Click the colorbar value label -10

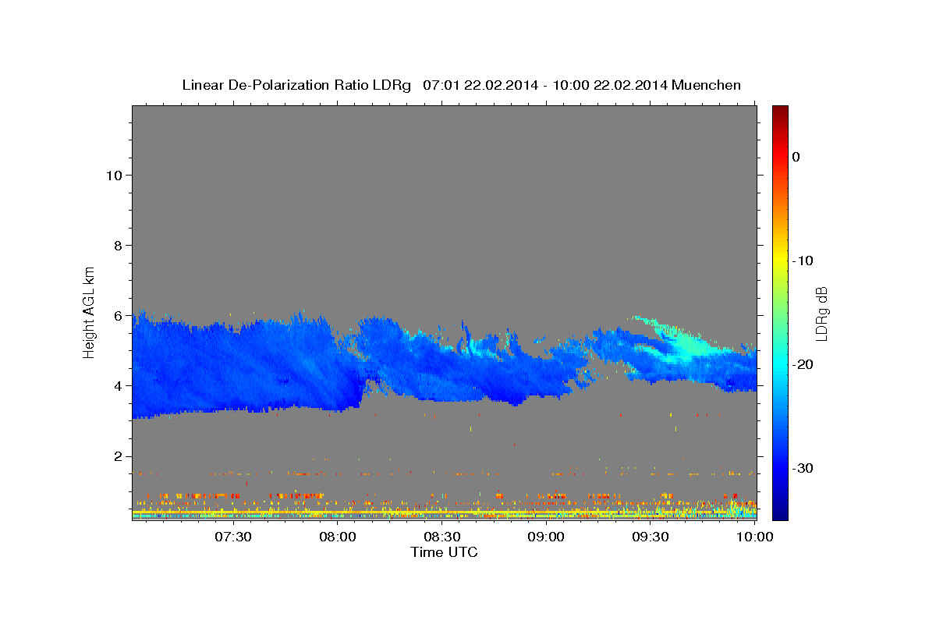(x=803, y=261)
